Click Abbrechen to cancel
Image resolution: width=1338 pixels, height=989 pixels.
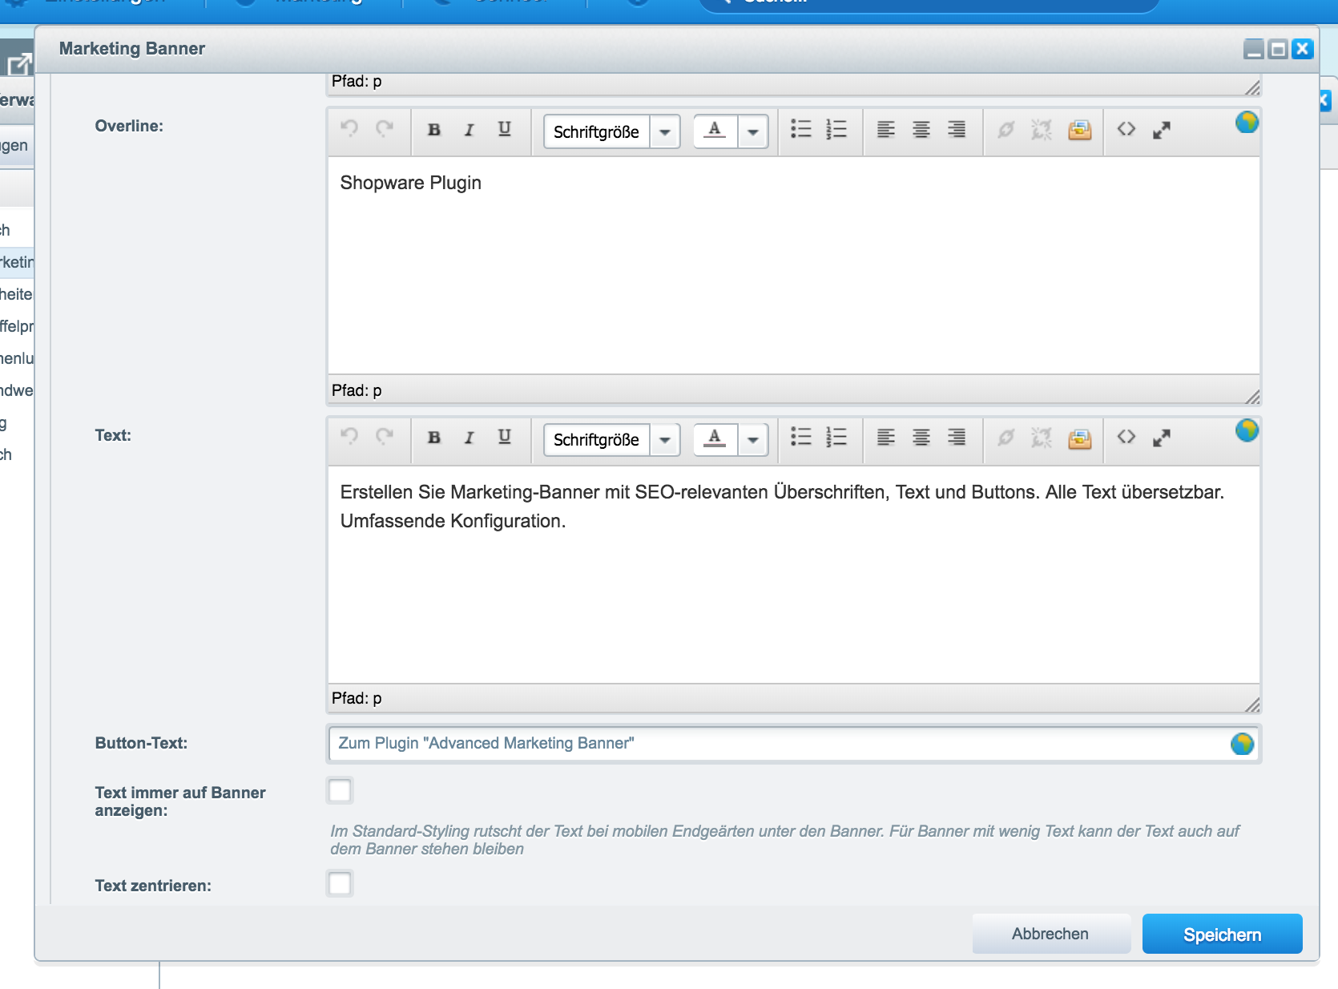point(1050,934)
